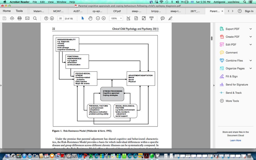This screenshot has height=160, width=256.
Task: Open the Help question mark icon
Action: tap(239, 11)
